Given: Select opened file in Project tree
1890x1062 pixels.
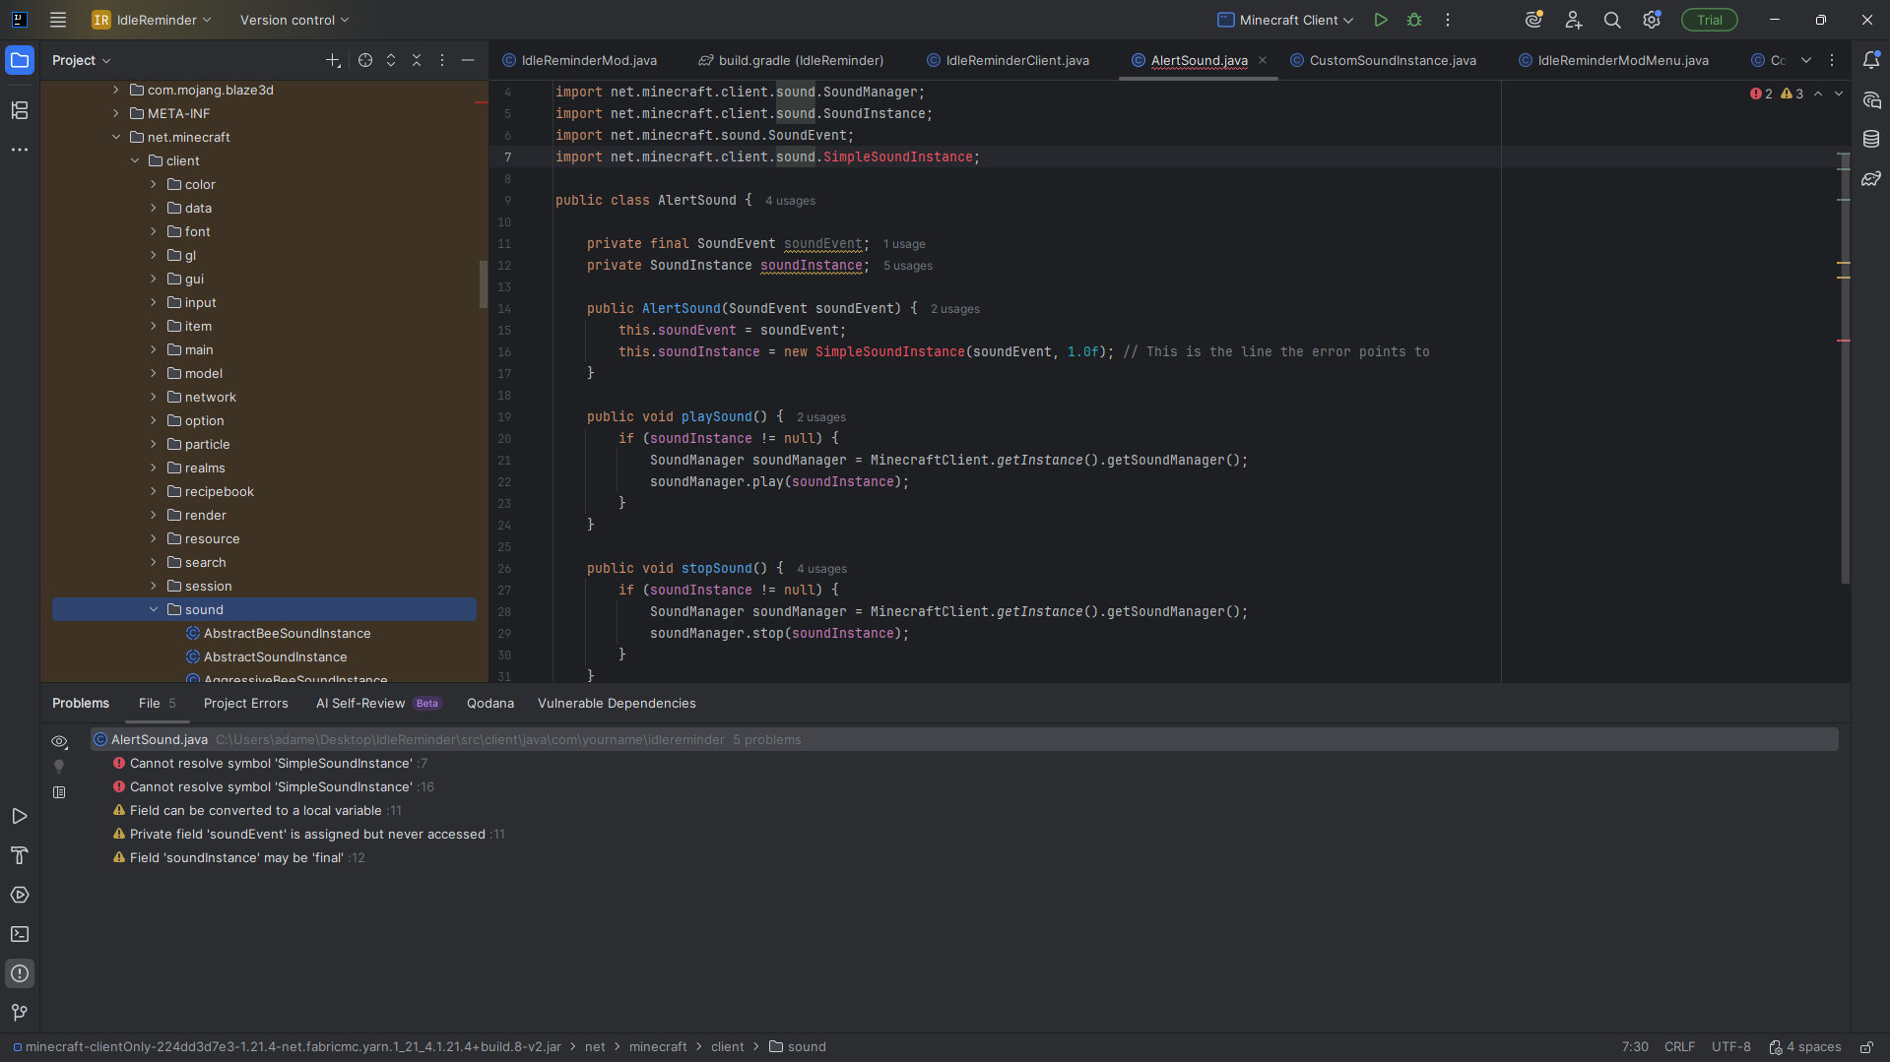Looking at the screenshot, I should pos(365,60).
